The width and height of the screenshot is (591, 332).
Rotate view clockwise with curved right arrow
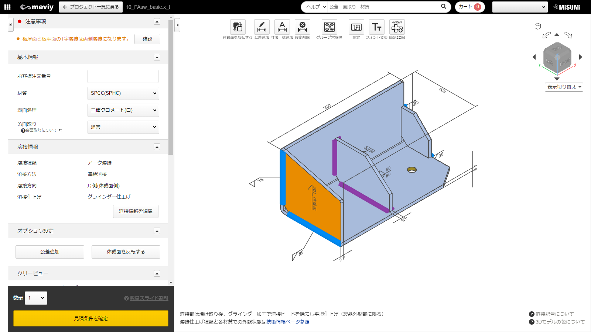tap(568, 35)
